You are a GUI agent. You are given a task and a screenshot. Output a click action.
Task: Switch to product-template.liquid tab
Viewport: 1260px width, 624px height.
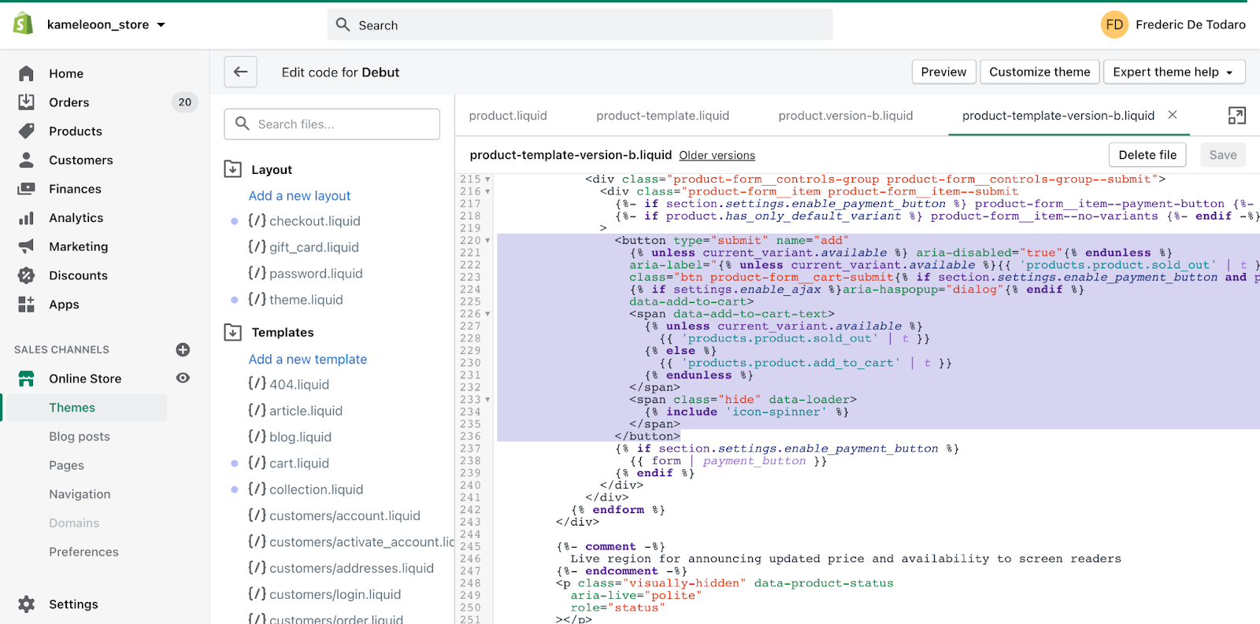[x=662, y=116]
